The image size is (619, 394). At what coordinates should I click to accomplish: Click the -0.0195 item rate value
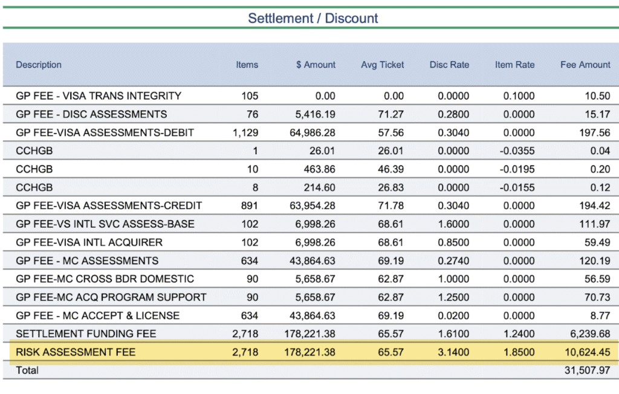[x=517, y=169]
